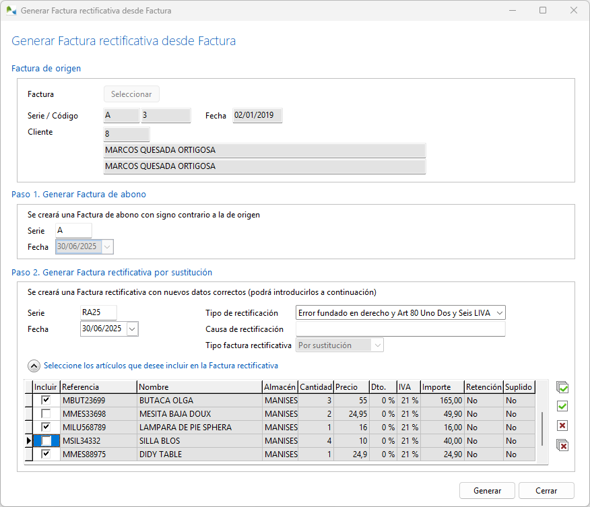The height and width of the screenshot is (507, 590).
Task: Click the single red X deselect icon
Action: click(x=562, y=426)
